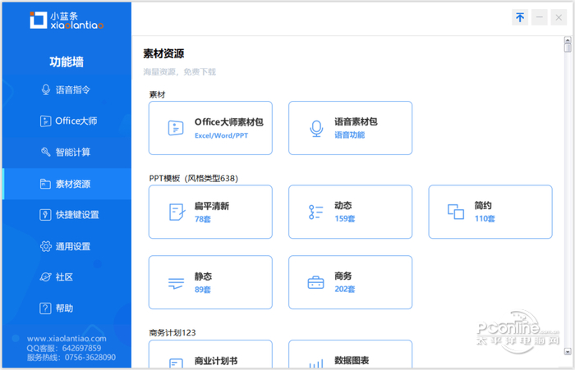
Task: Click the question mark icon beside 帮助
Action: point(45,308)
